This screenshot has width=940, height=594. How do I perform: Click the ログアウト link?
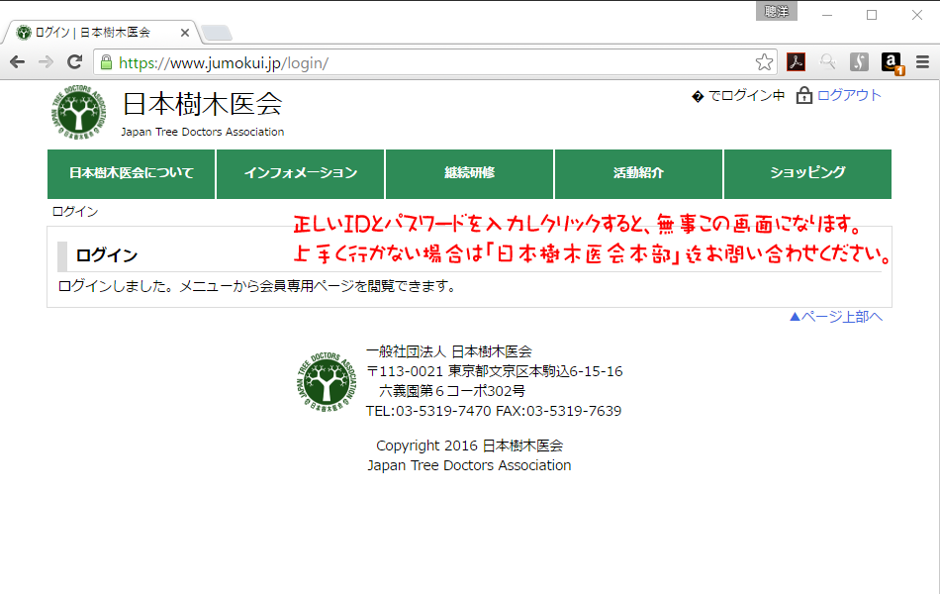(x=849, y=95)
